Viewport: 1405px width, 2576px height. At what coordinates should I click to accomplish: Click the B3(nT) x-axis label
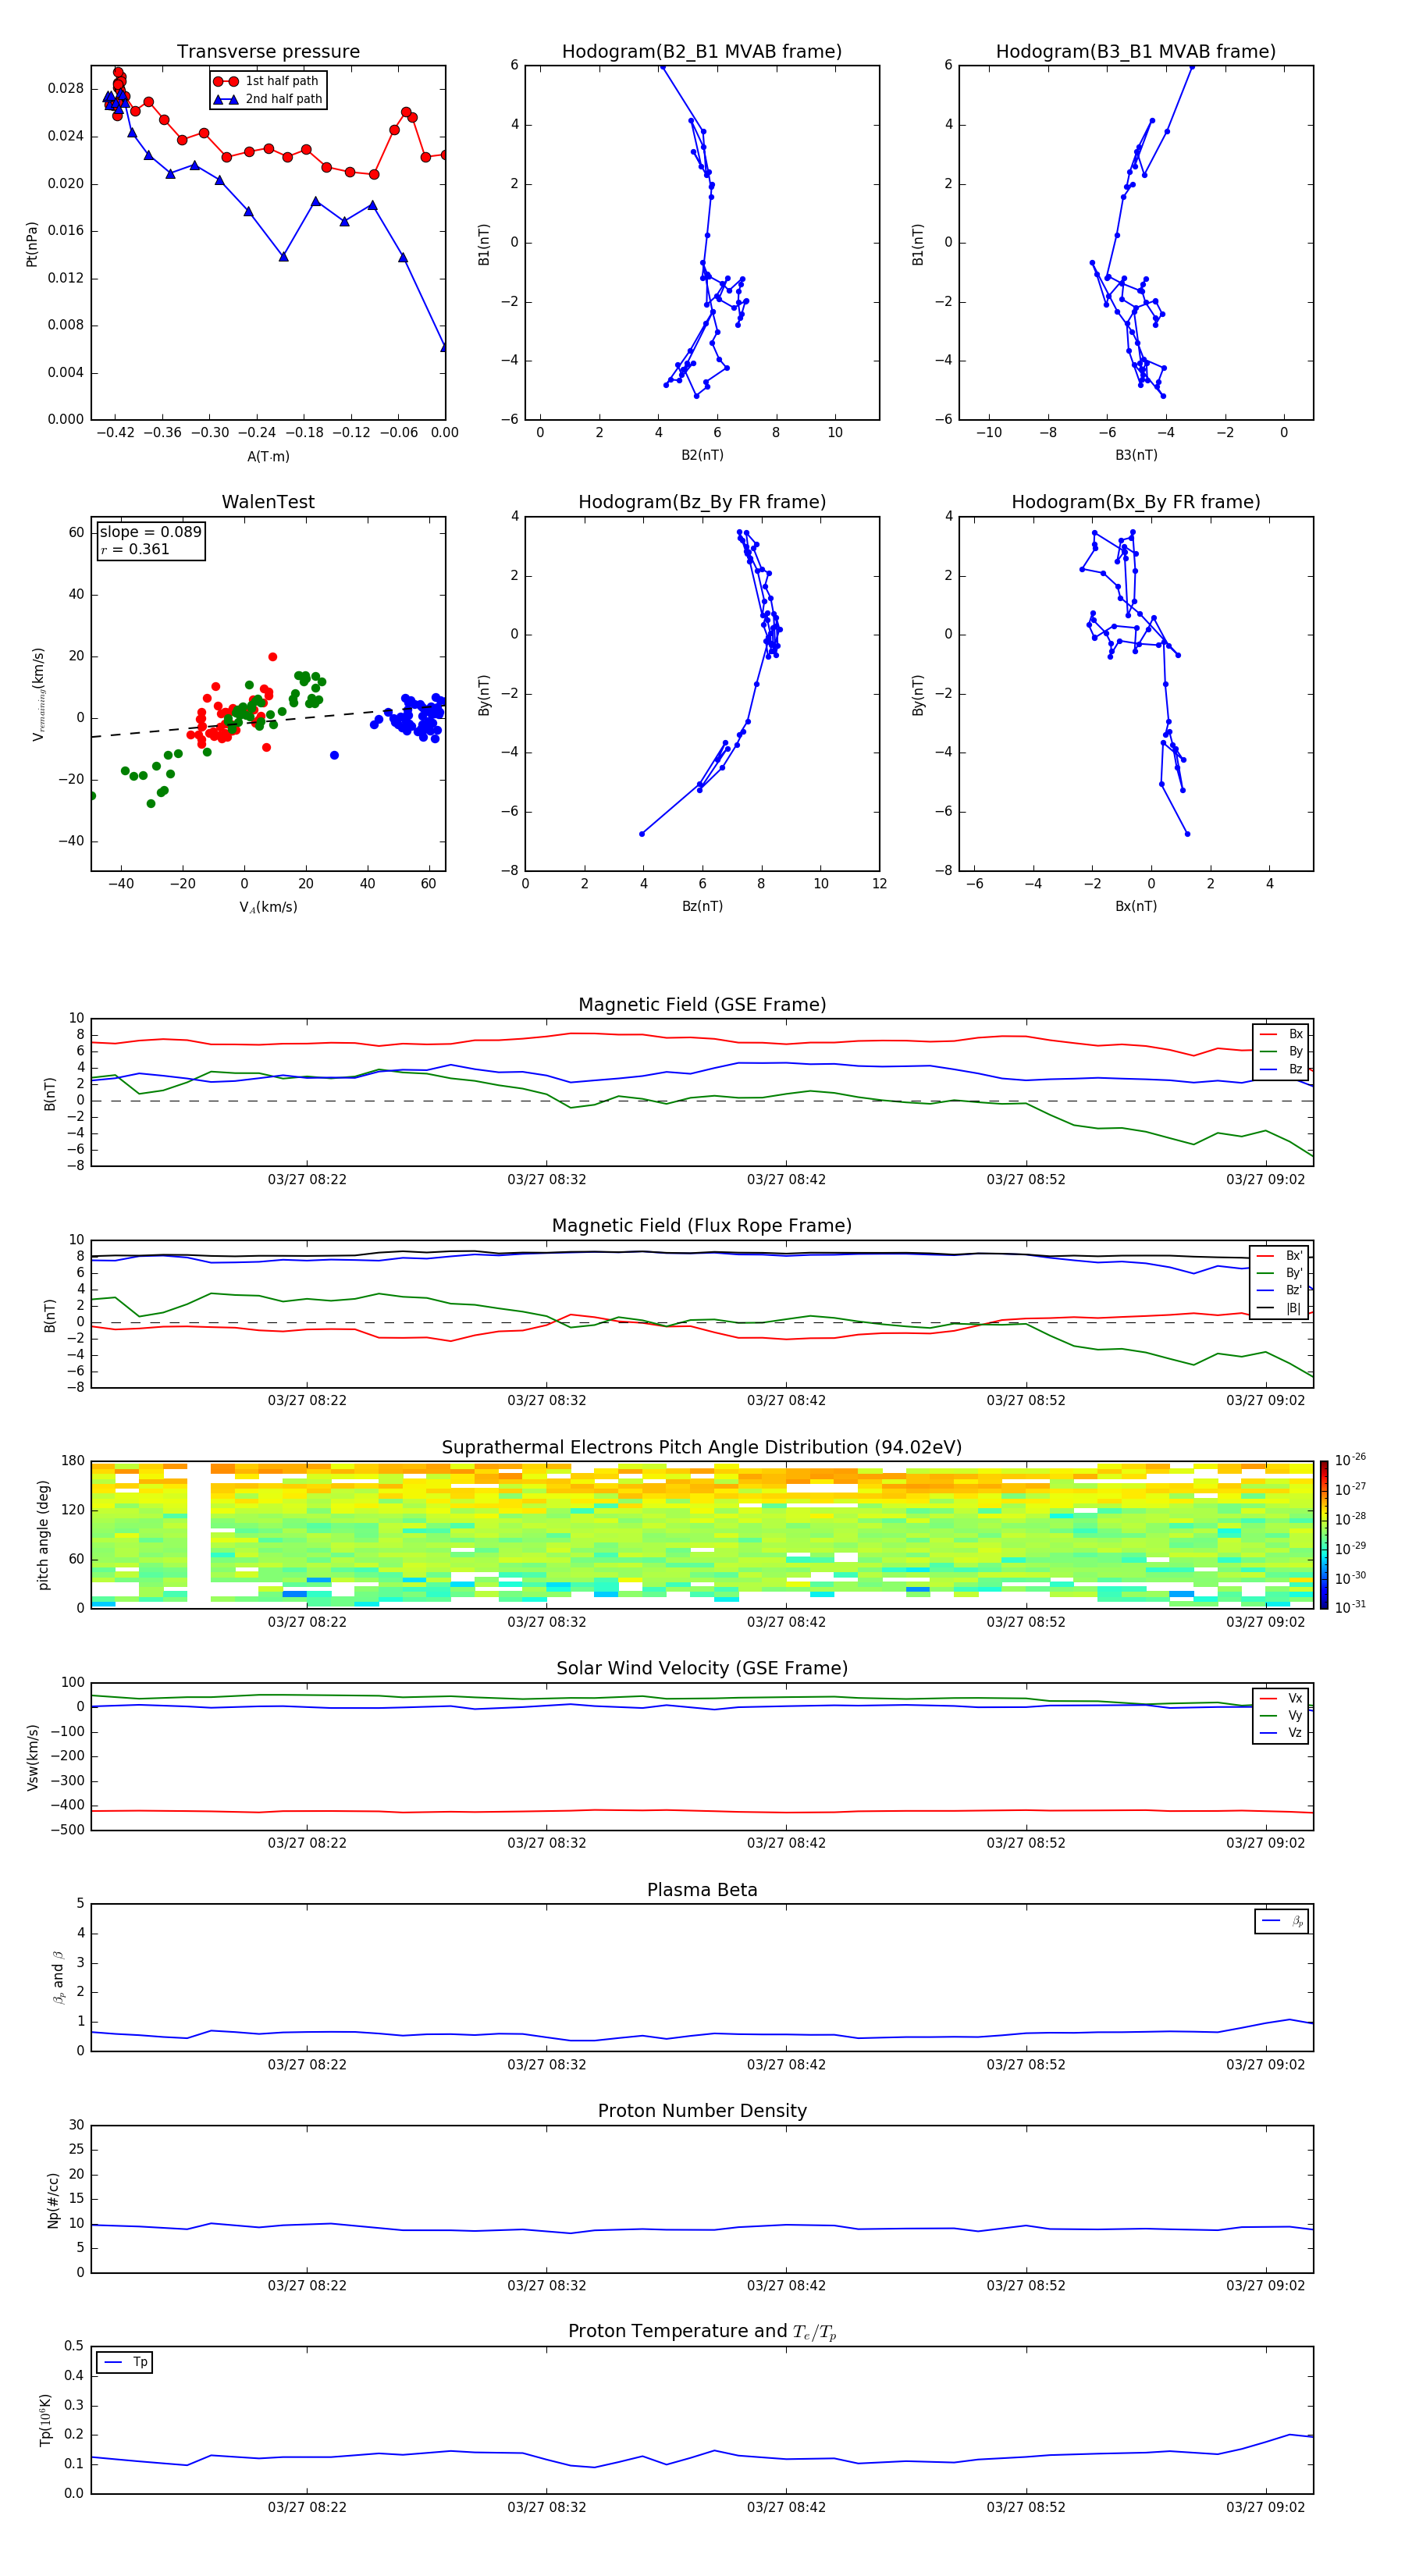[x=1136, y=455]
